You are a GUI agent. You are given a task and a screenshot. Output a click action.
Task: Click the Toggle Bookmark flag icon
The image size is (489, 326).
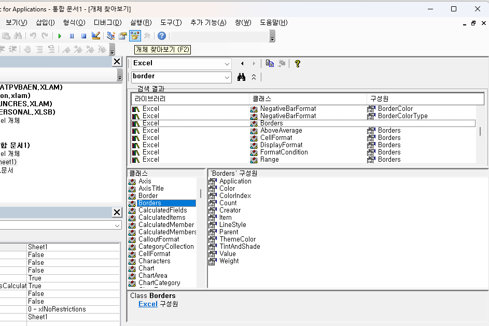66,49
